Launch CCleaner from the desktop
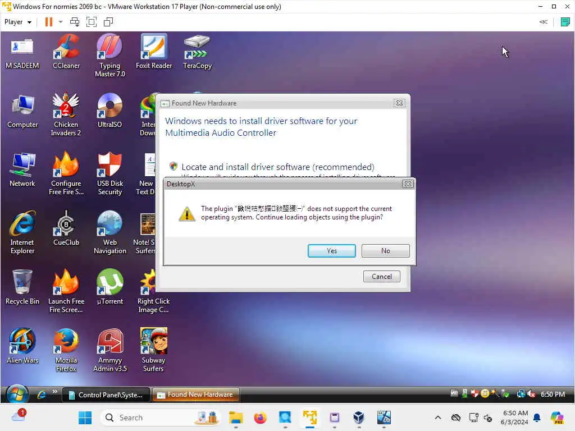 tap(66, 52)
